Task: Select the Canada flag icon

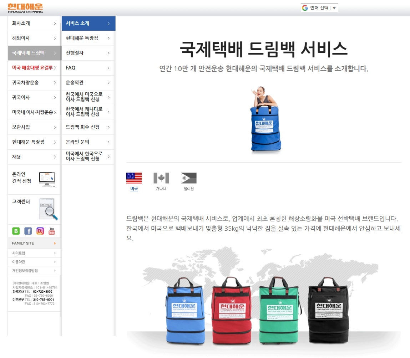Action: (x=161, y=178)
